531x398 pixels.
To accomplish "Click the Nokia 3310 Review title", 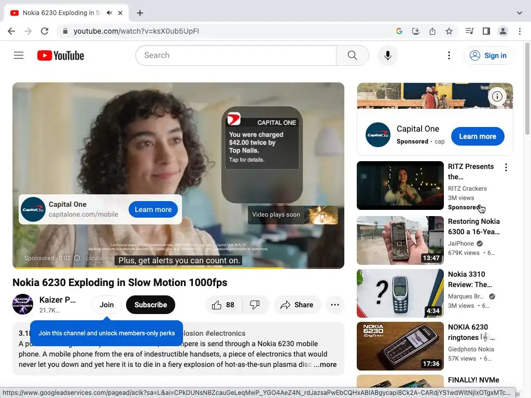I will coord(470,279).
